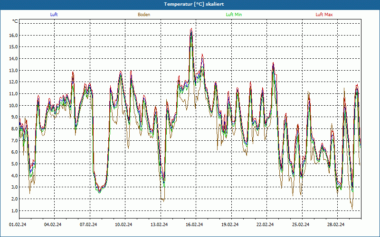Click the 16.02.24 date label

(194, 225)
